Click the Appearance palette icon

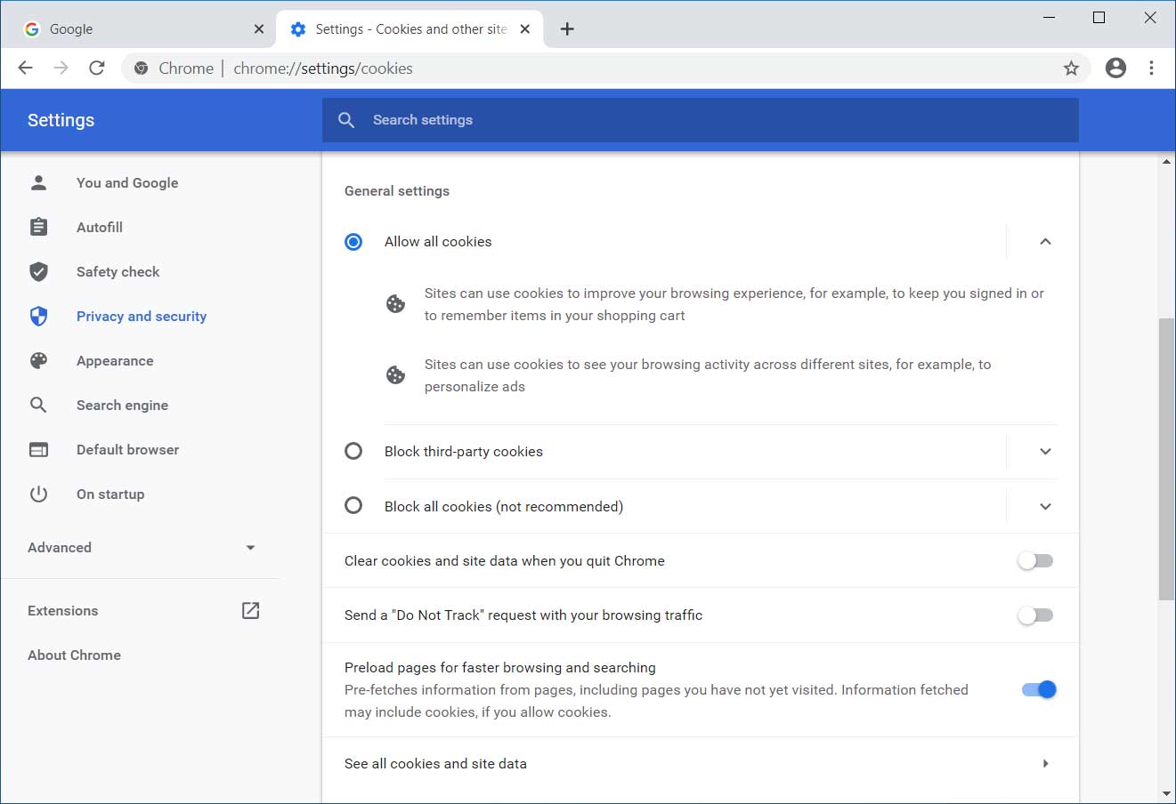(38, 360)
